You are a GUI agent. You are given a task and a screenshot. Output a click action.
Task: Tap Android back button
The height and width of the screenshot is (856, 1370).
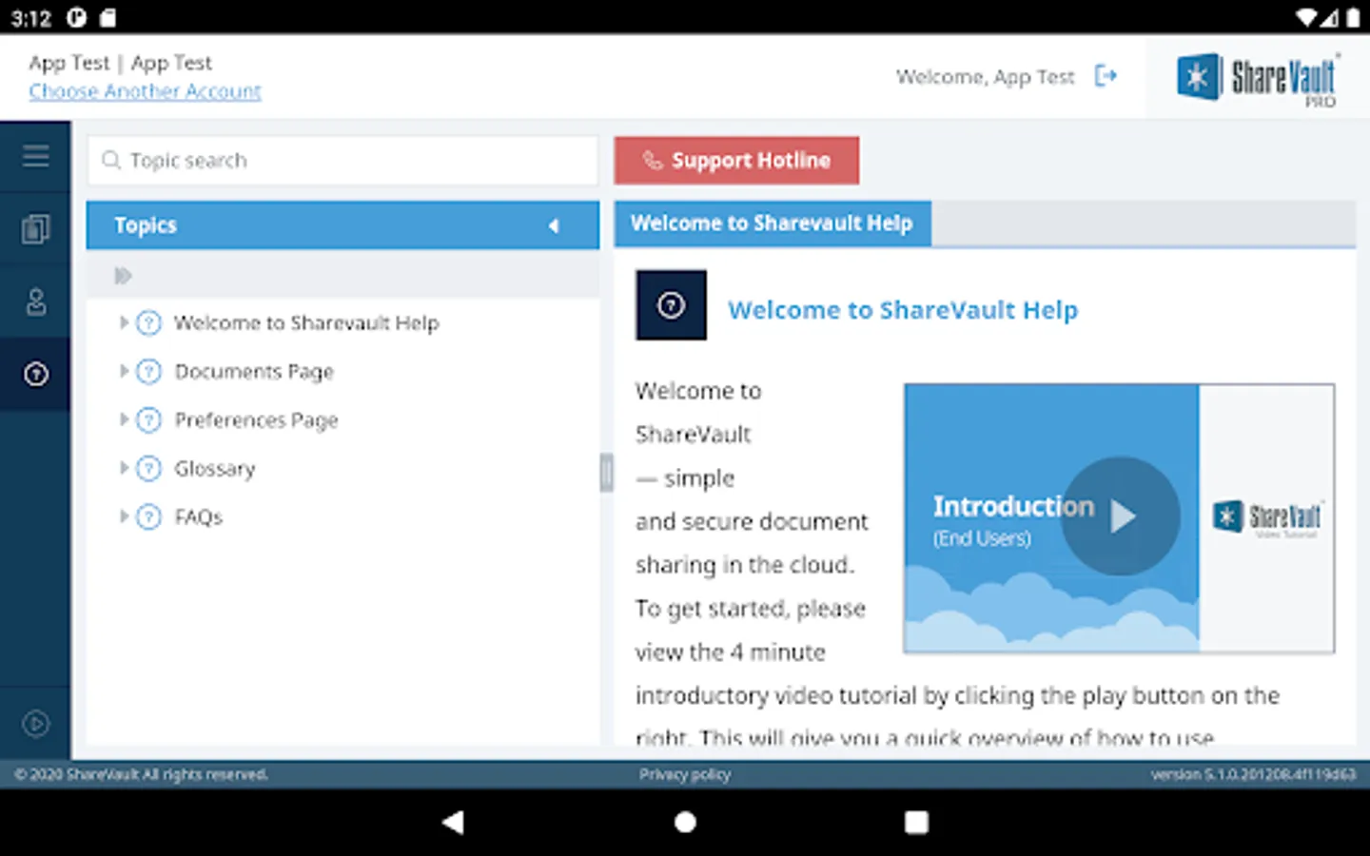pyautogui.click(x=454, y=822)
